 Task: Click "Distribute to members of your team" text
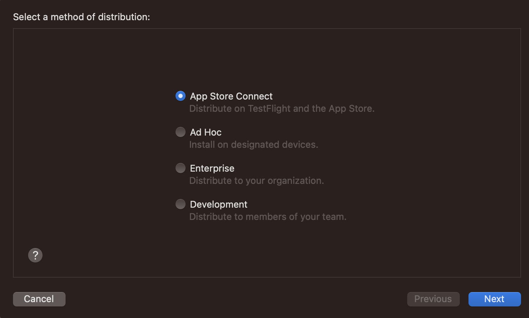tap(267, 217)
